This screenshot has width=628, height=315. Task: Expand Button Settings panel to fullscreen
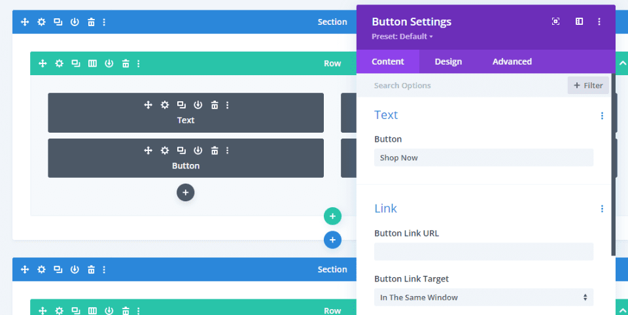pyautogui.click(x=556, y=22)
